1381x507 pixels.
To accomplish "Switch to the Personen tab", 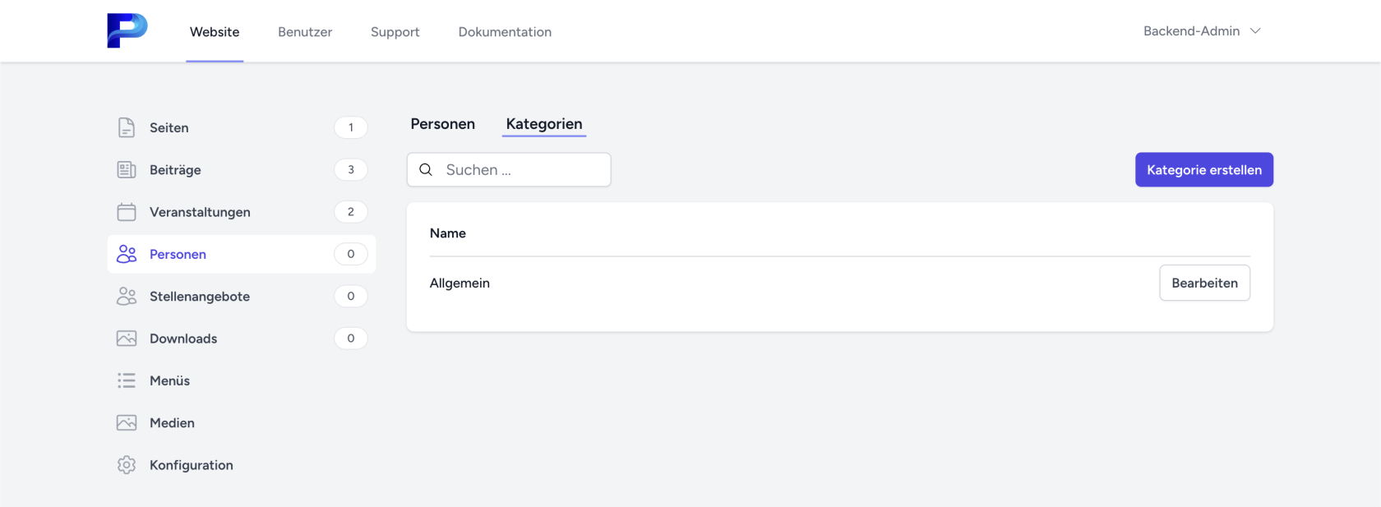I will [442, 124].
